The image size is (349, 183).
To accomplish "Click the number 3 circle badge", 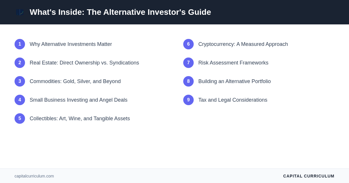I will point(20,81).
